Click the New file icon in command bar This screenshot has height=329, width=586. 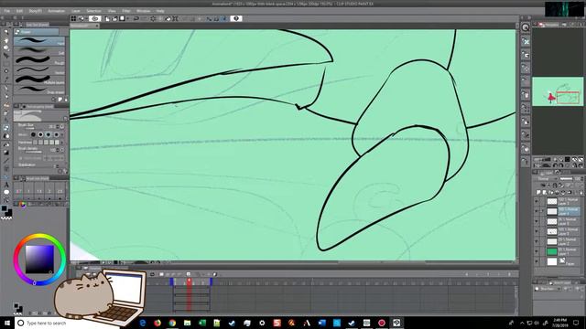(107, 18)
